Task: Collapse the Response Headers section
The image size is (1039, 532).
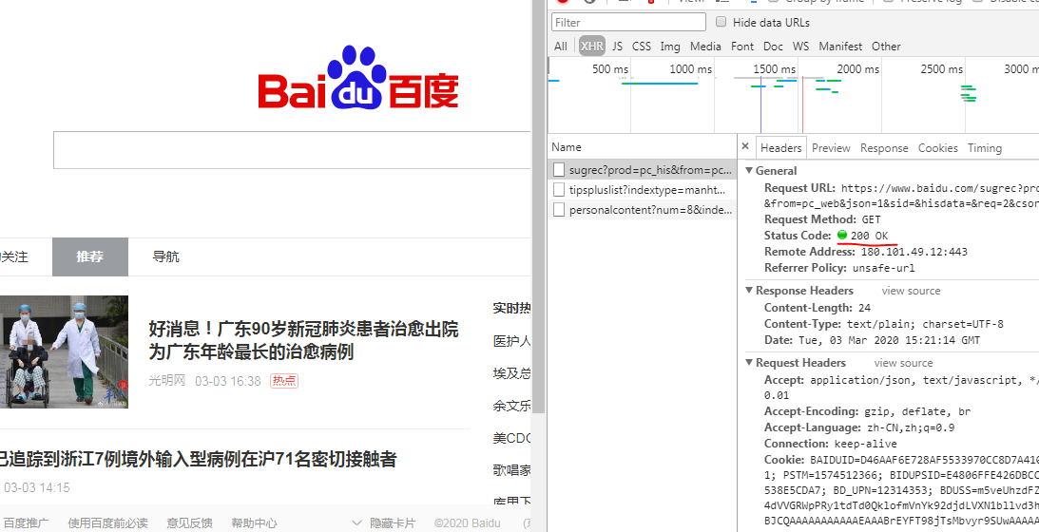Action: 749,291
